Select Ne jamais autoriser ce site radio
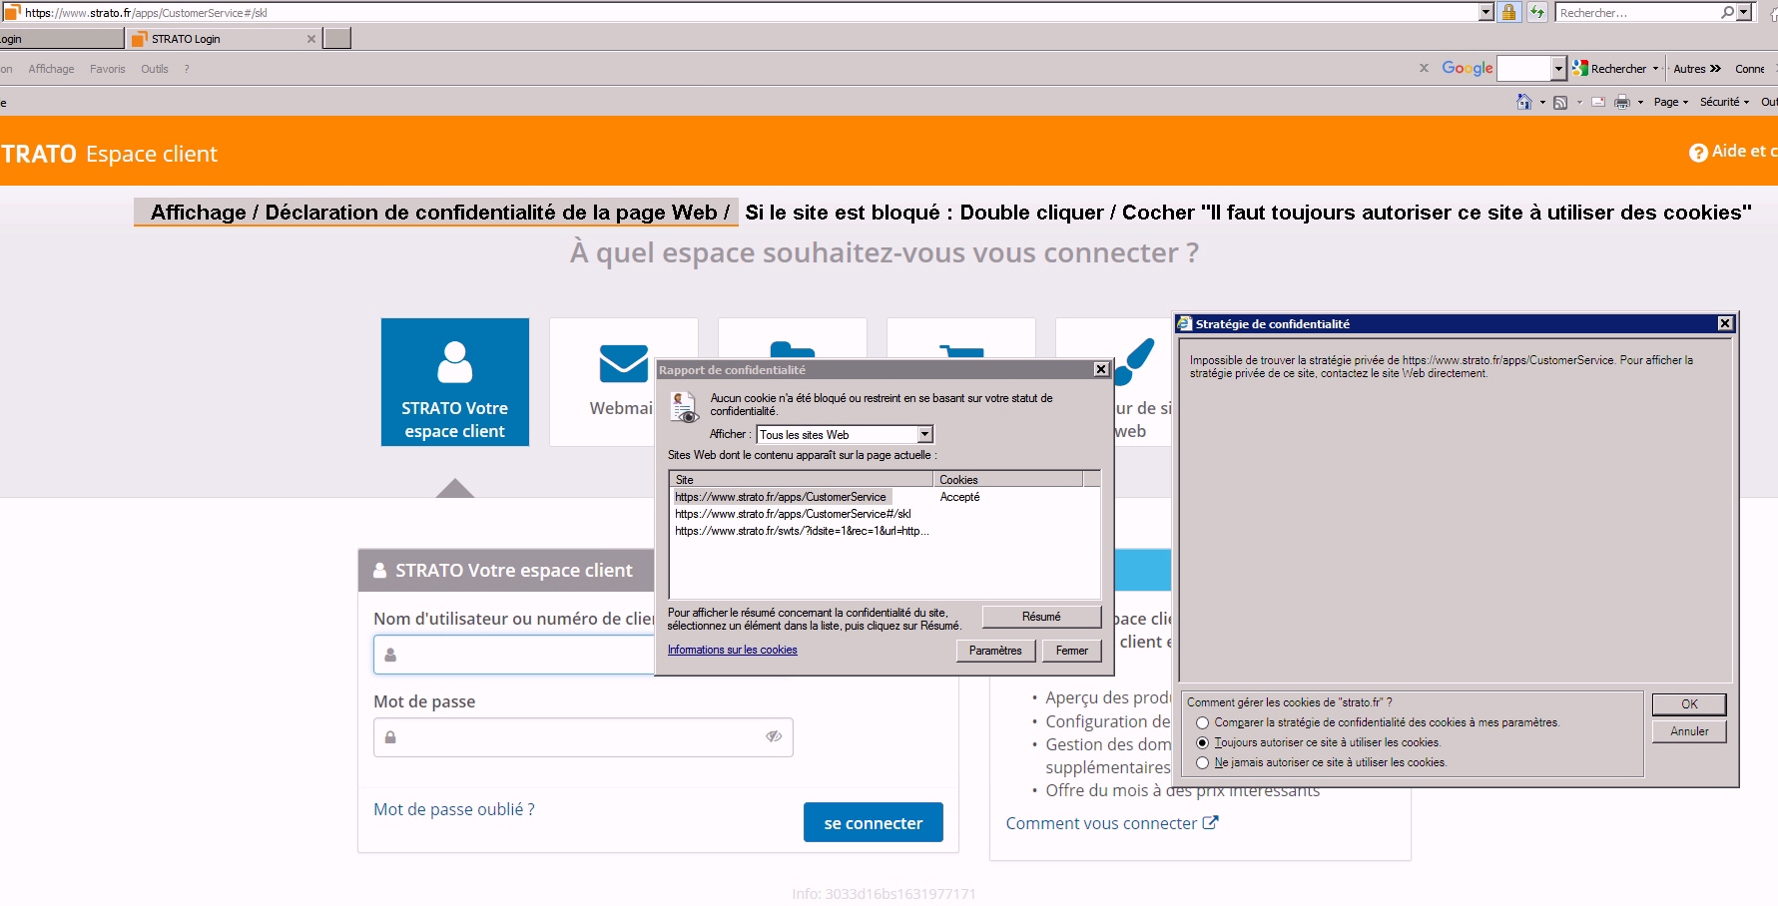Screen dimensions: 1778x906 pos(1202,762)
